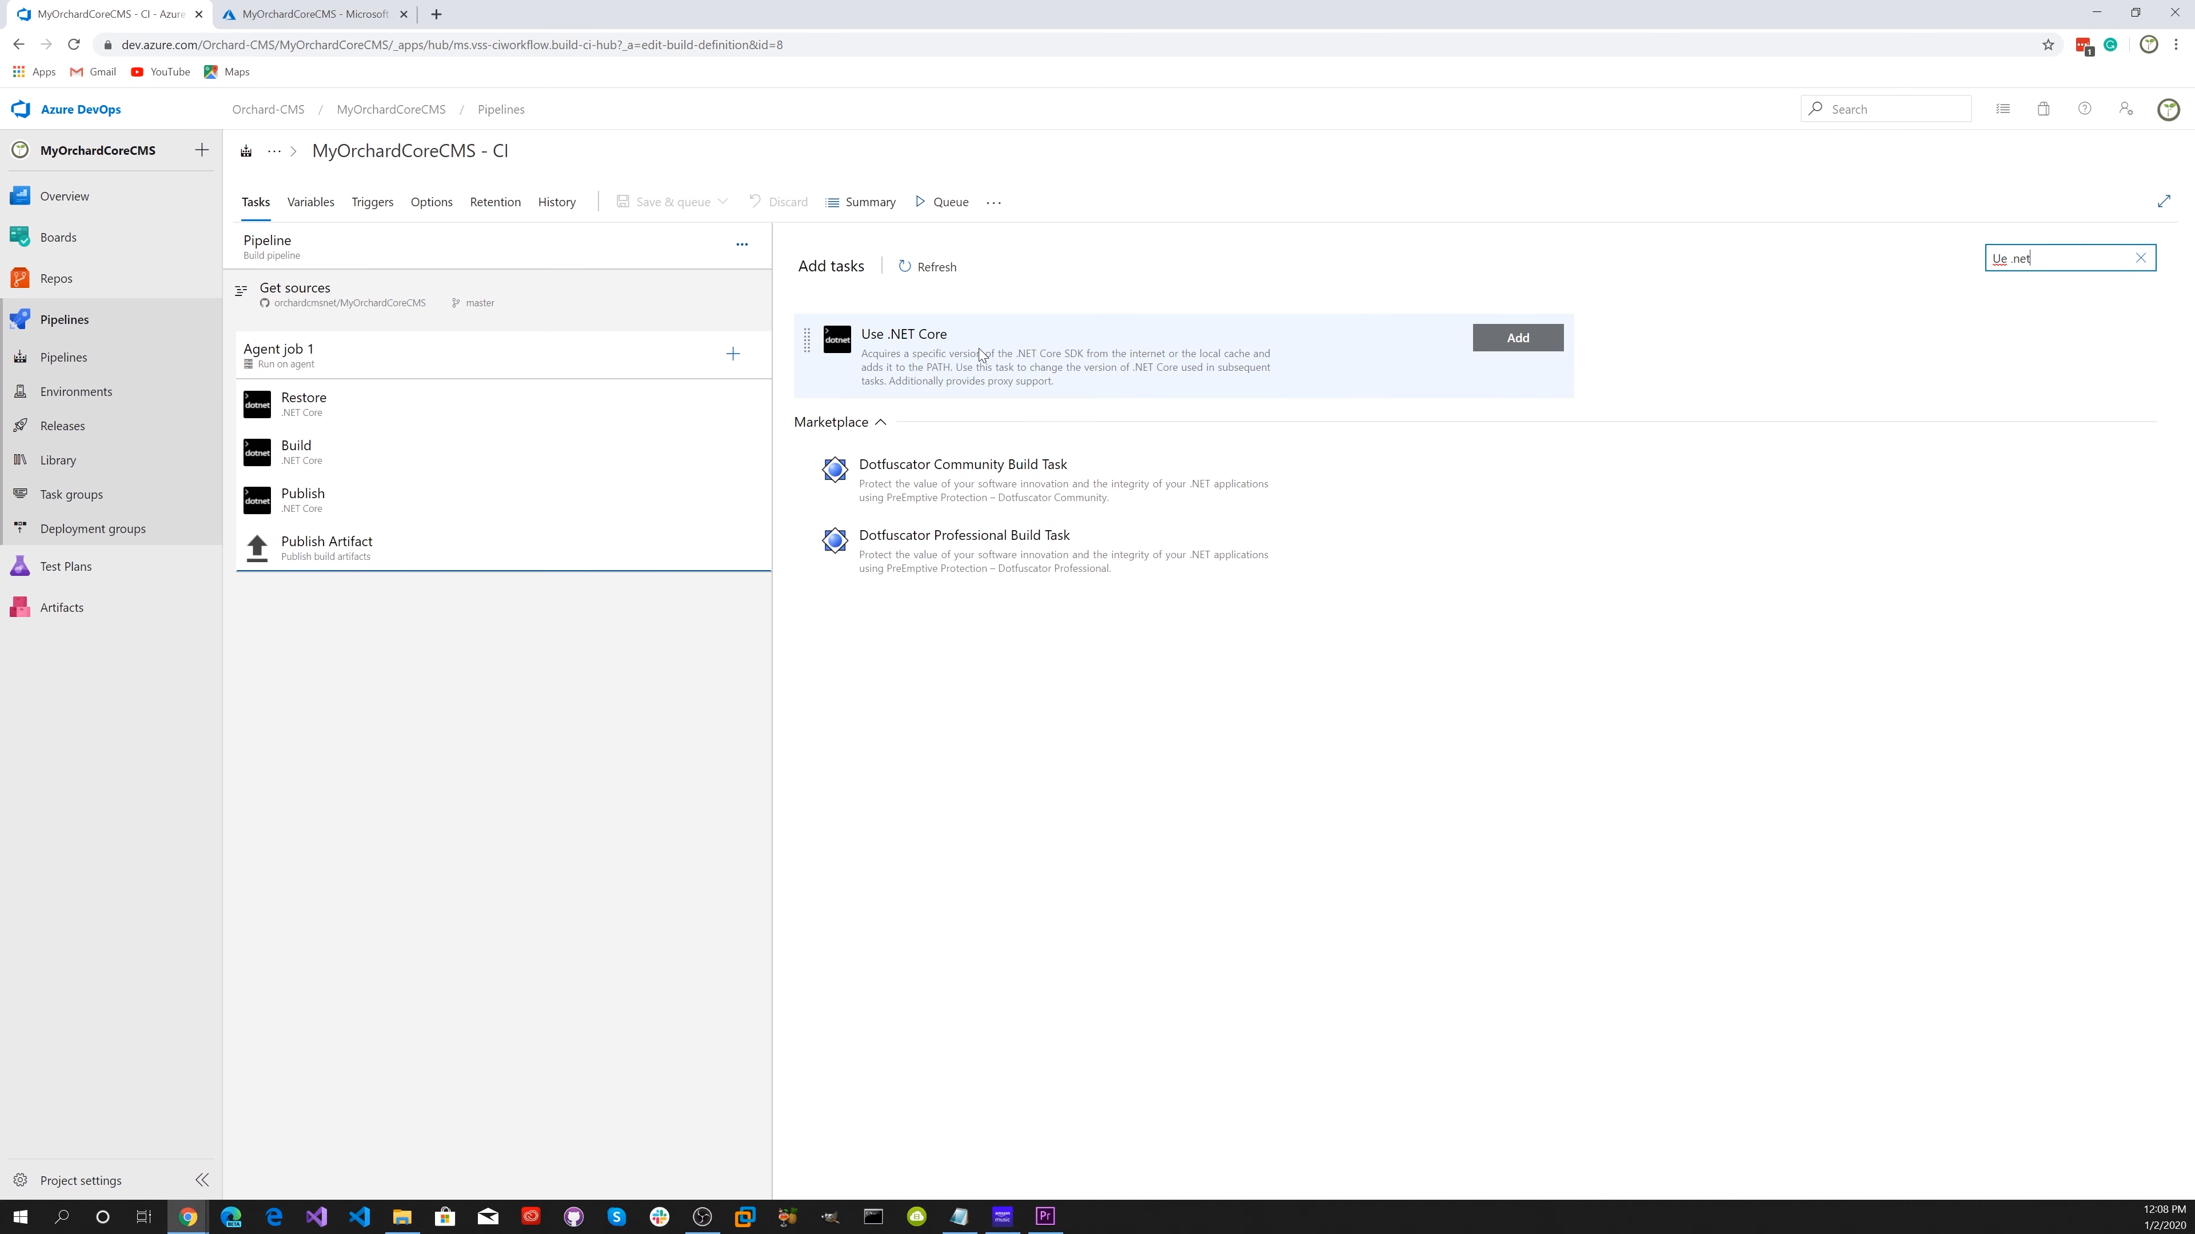Open the work items list icon in header
Image resolution: width=2195 pixels, height=1234 pixels.
[x=2004, y=109]
